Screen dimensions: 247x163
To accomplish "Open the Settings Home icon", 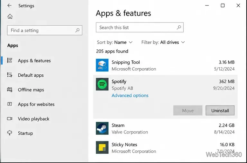I will point(10,16).
